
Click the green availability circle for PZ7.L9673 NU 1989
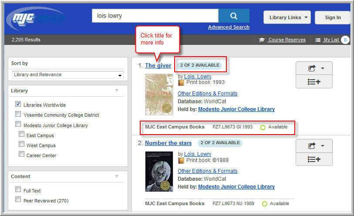pos(265,204)
